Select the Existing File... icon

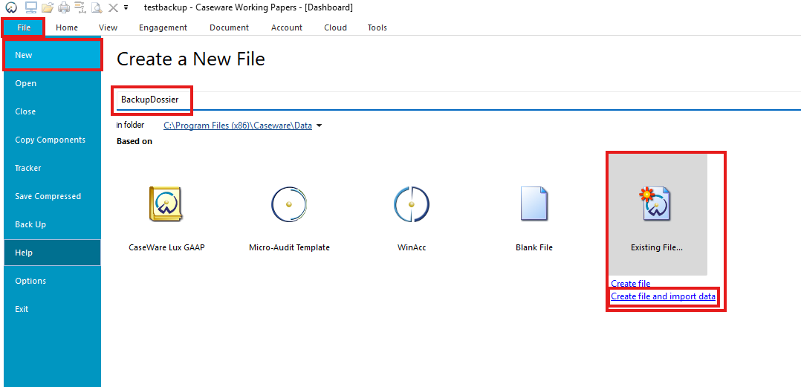656,204
